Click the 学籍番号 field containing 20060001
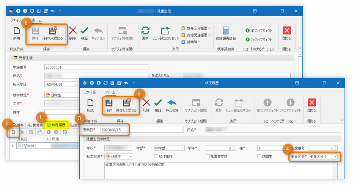Viewport: 354px width, 186px height. tap(96, 67)
